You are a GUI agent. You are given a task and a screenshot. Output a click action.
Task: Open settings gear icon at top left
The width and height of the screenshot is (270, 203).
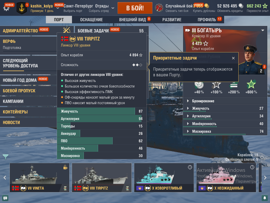click(x=6, y=8)
